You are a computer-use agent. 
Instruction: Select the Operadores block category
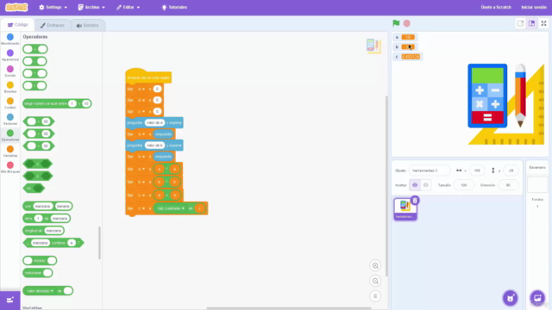click(10, 135)
